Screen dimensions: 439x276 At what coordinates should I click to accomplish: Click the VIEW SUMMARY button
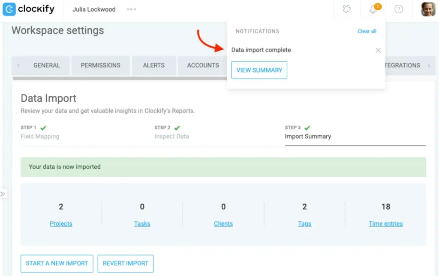pyautogui.click(x=259, y=70)
